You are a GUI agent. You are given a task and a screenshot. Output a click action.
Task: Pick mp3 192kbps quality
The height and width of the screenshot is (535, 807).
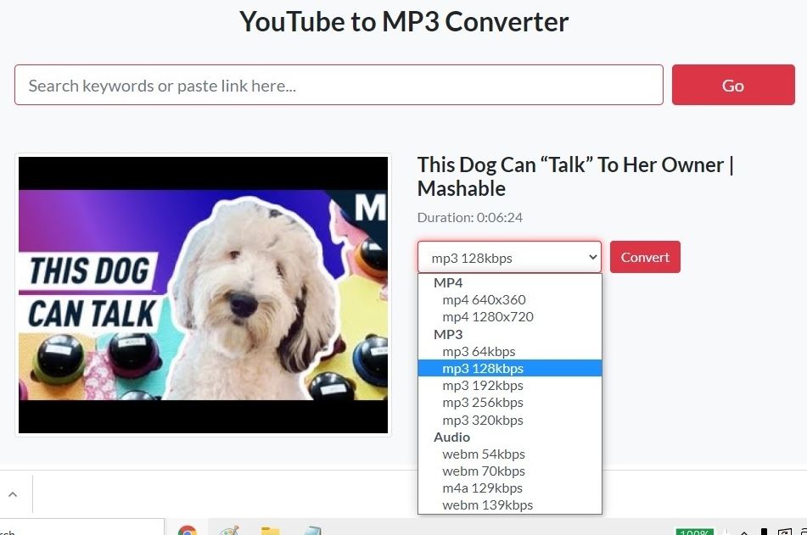tap(483, 385)
